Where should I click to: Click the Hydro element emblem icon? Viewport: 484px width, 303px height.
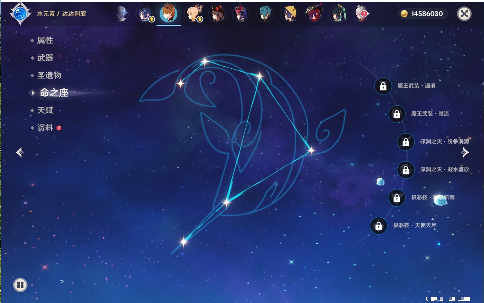coord(20,14)
